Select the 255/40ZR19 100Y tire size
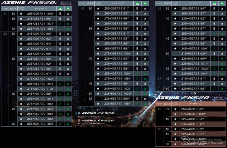 tap(117, 73)
